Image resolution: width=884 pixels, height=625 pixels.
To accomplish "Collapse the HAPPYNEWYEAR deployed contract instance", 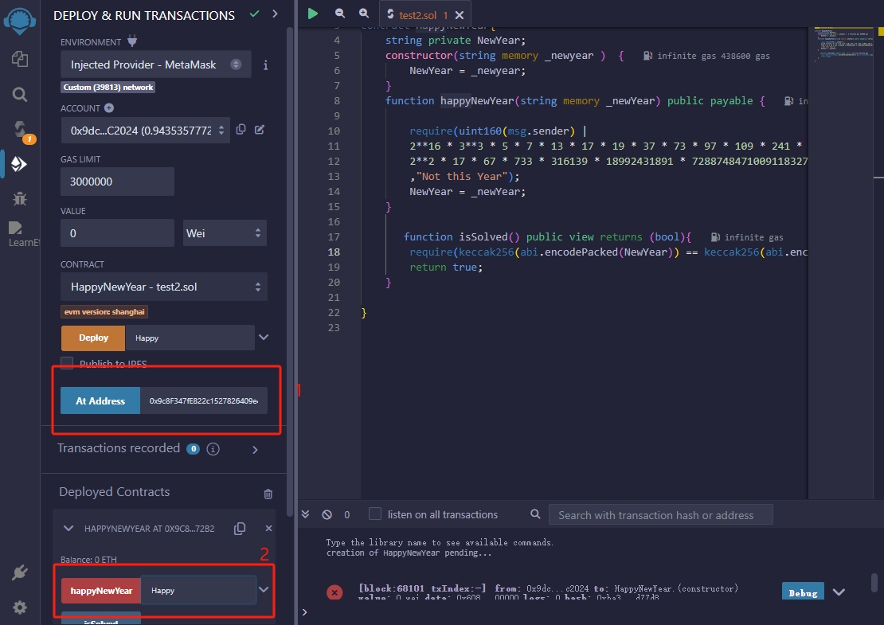I will [68, 529].
